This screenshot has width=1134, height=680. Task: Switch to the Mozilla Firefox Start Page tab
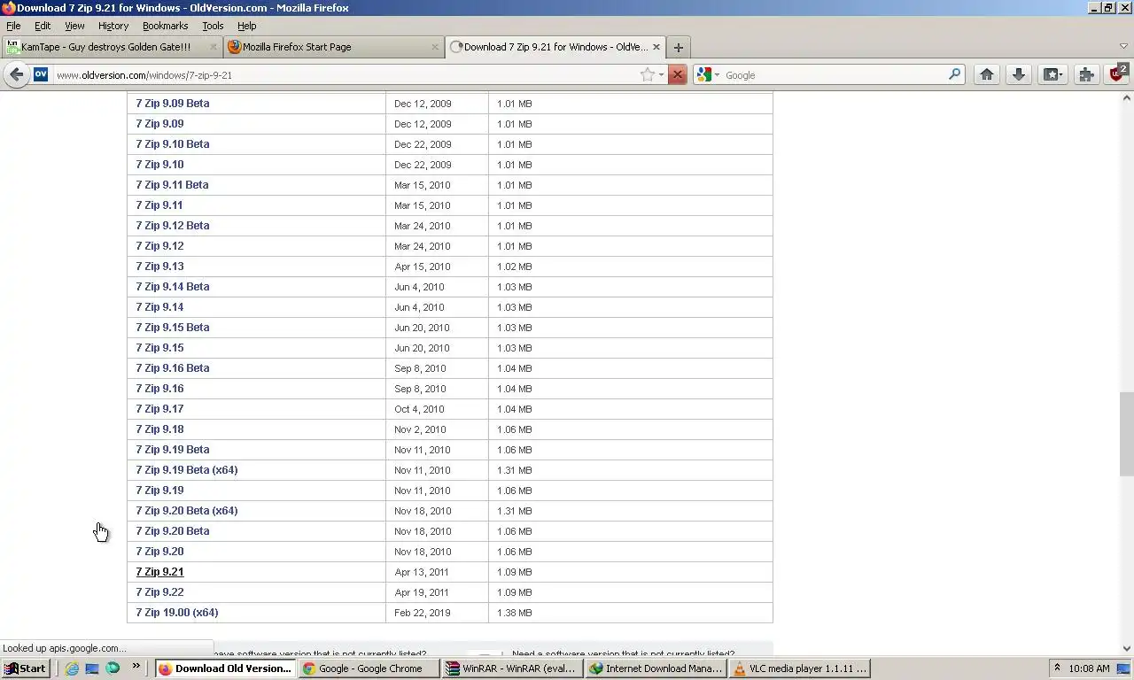[333, 47]
